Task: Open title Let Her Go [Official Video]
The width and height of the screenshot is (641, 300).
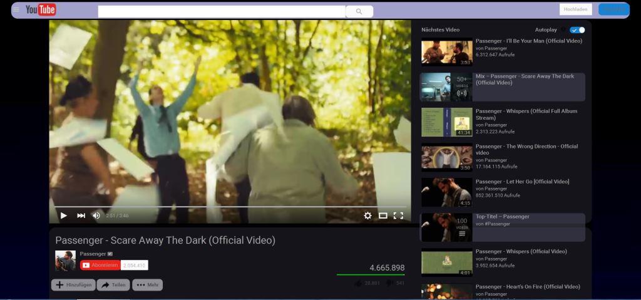Action: click(523, 181)
